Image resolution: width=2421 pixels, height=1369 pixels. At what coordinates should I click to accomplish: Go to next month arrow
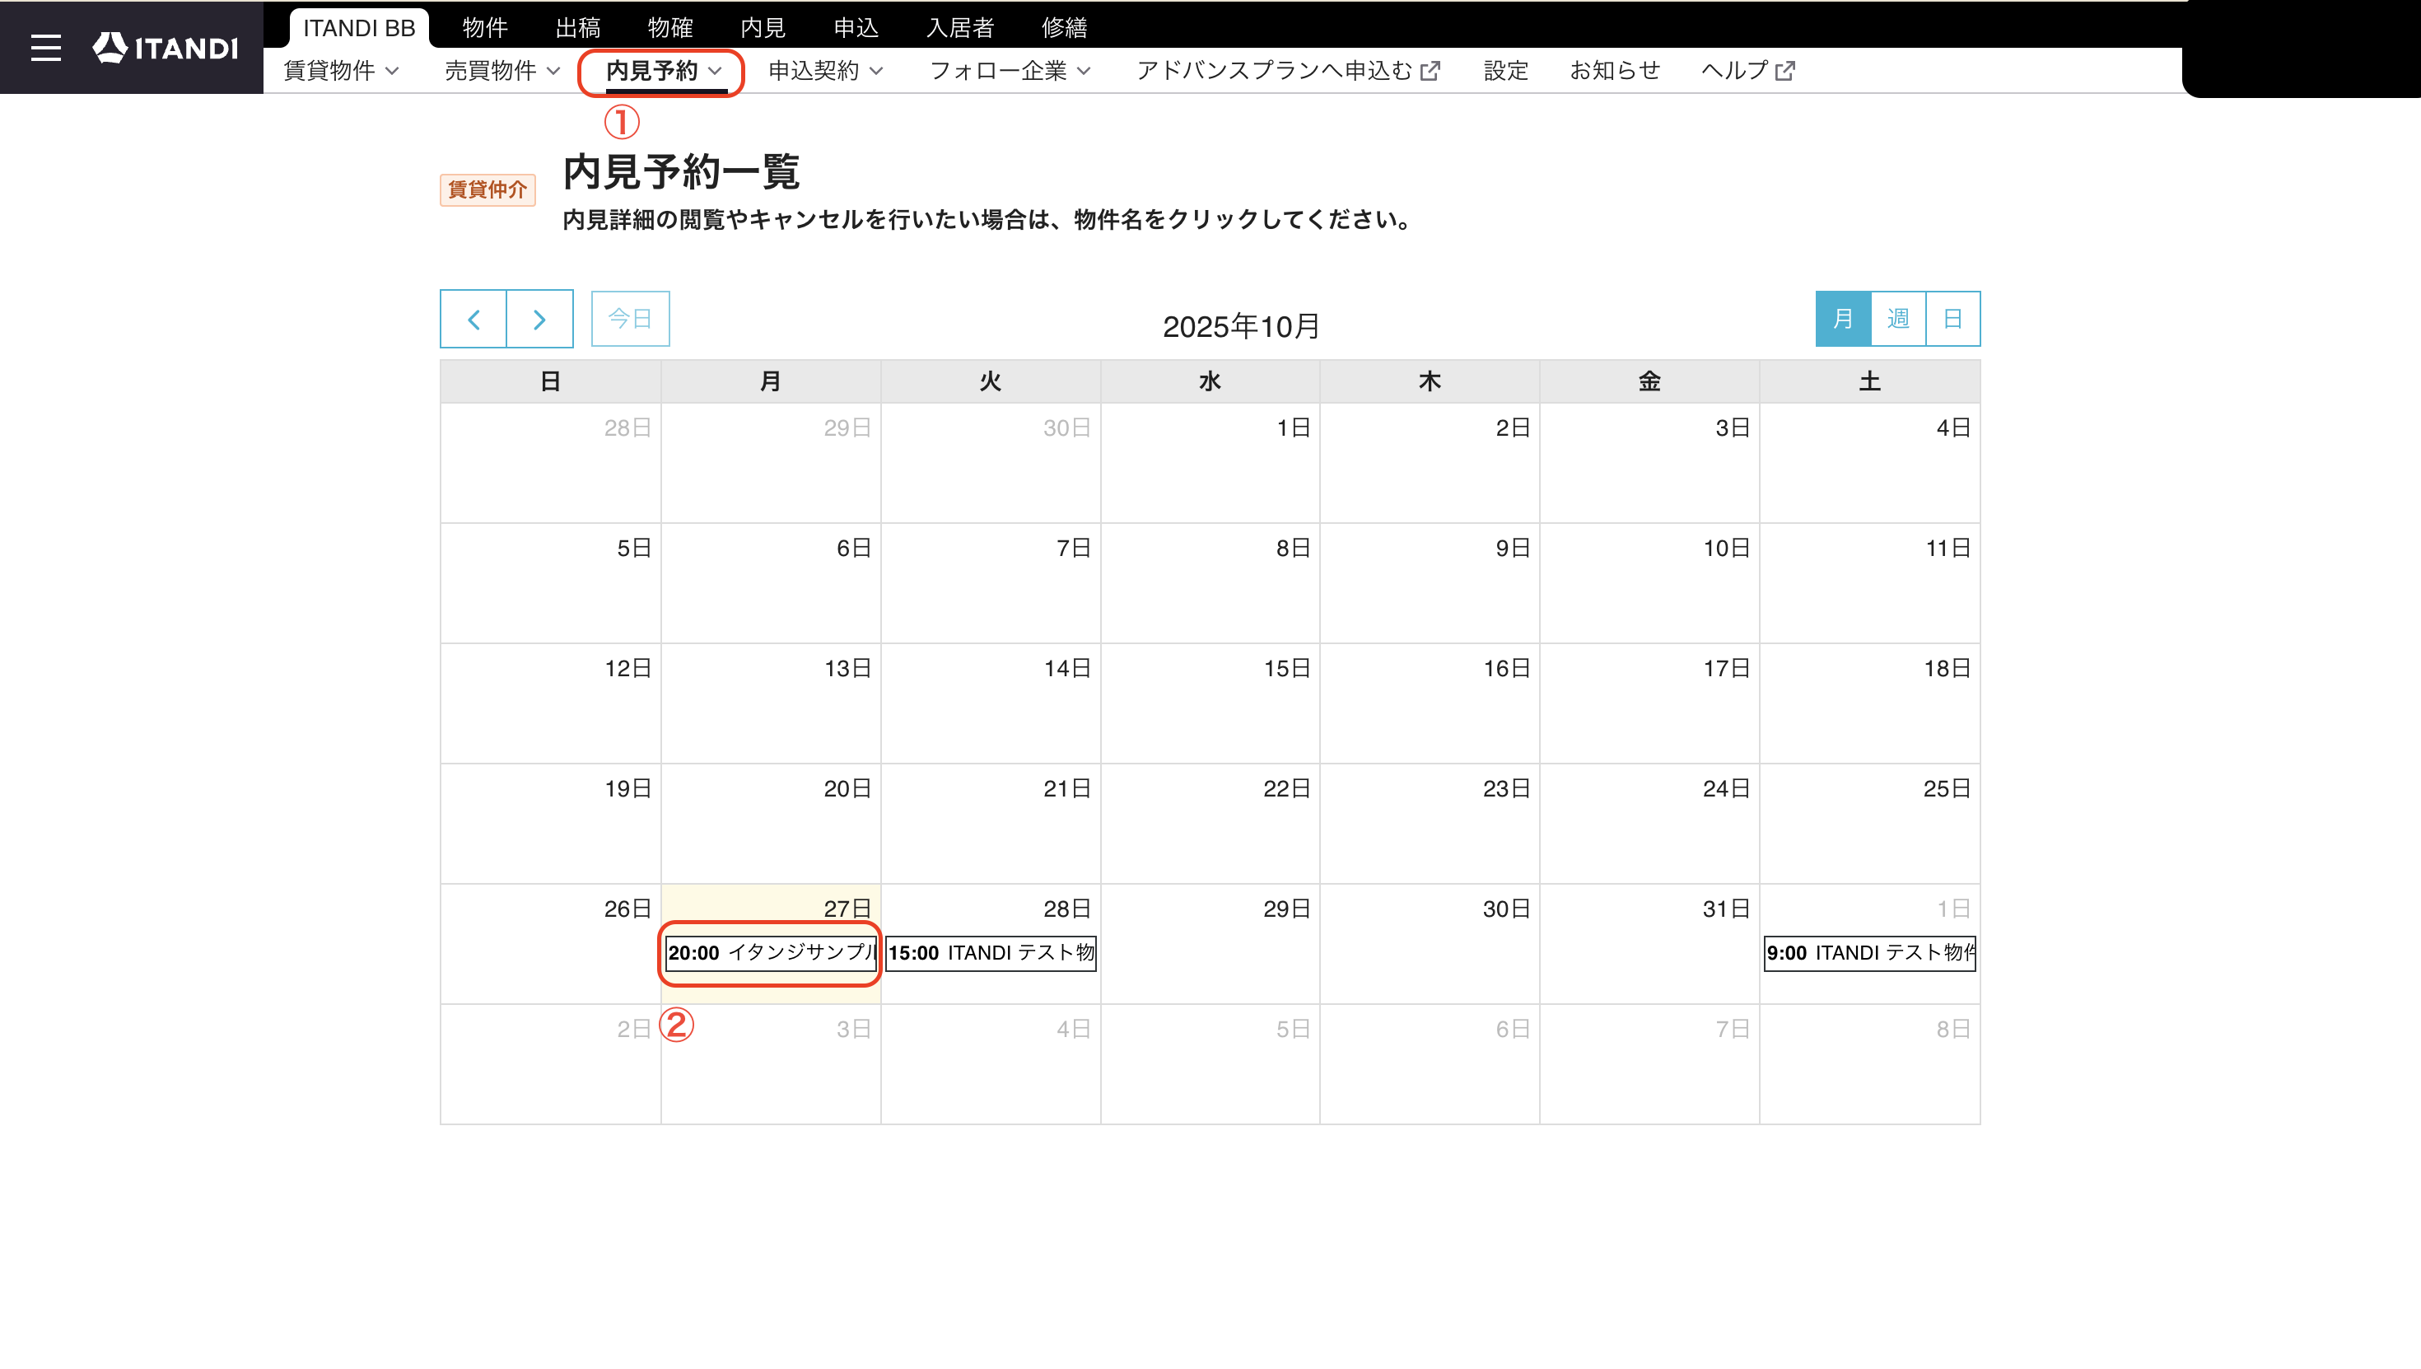point(539,319)
